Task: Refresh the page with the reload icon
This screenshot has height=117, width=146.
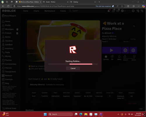Action: click(x=8, y=6)
